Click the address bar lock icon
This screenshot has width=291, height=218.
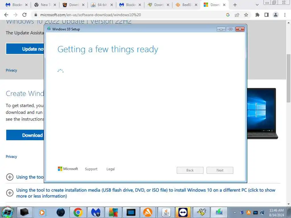coord(36,15)
